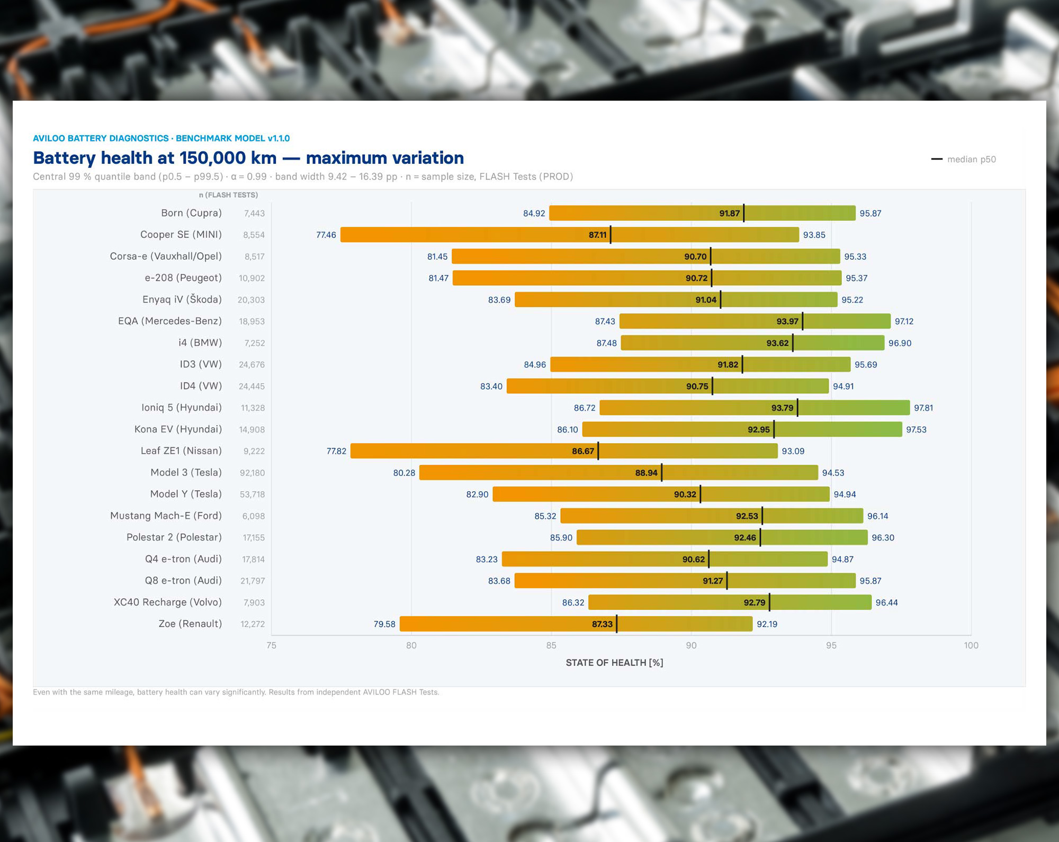
Task: Click the i4 median value "93.62"
Action: coord(777,343)
